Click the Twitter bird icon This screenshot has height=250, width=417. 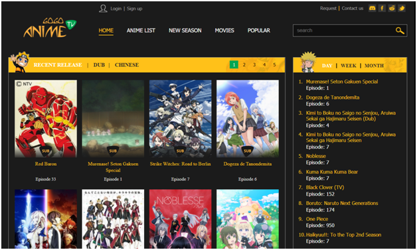coord(402,8)
